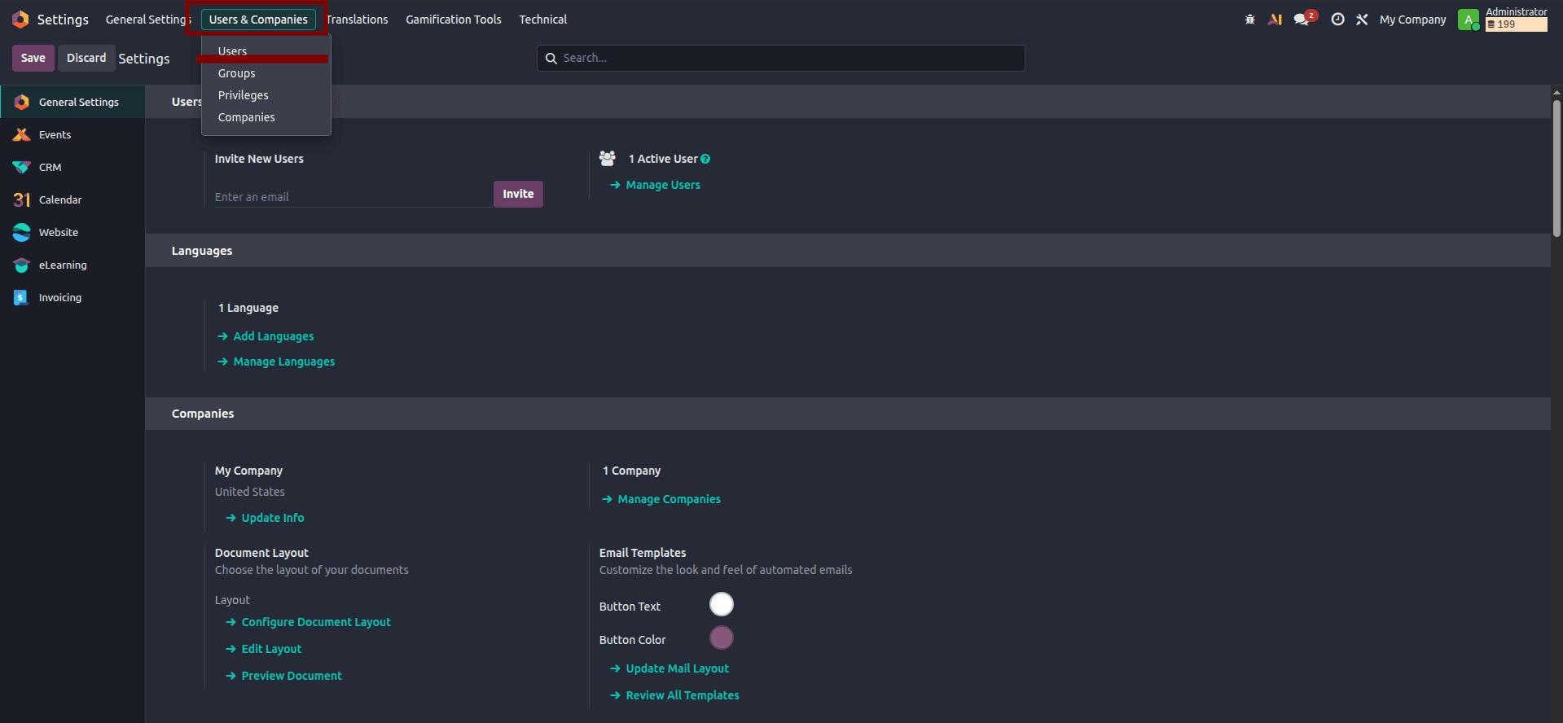Click the 'Invite New Users' heading
This screenshot has width=1563, height=723.
(x=259, y=159)
